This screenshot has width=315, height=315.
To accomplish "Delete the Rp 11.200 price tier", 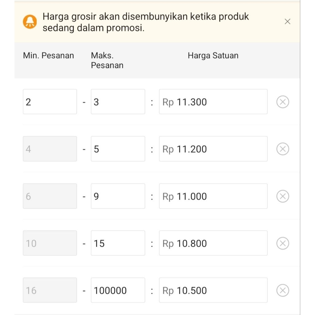I will 283,149.
